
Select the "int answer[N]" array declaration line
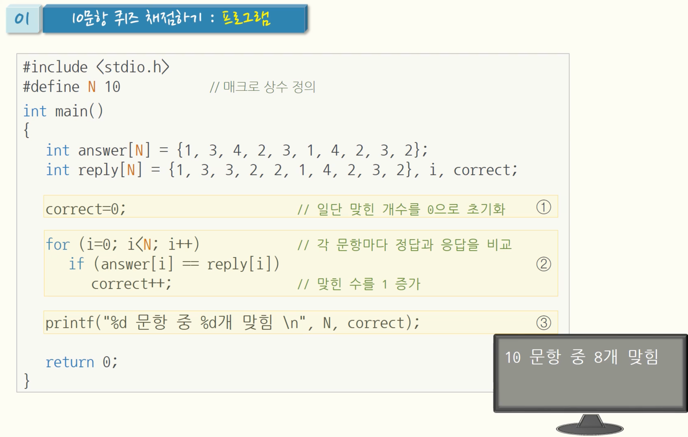pyautogui.click(x=237, y=151)
